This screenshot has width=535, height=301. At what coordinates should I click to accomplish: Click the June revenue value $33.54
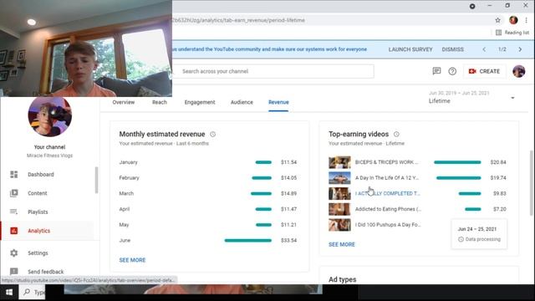click(x=288, y=240)
